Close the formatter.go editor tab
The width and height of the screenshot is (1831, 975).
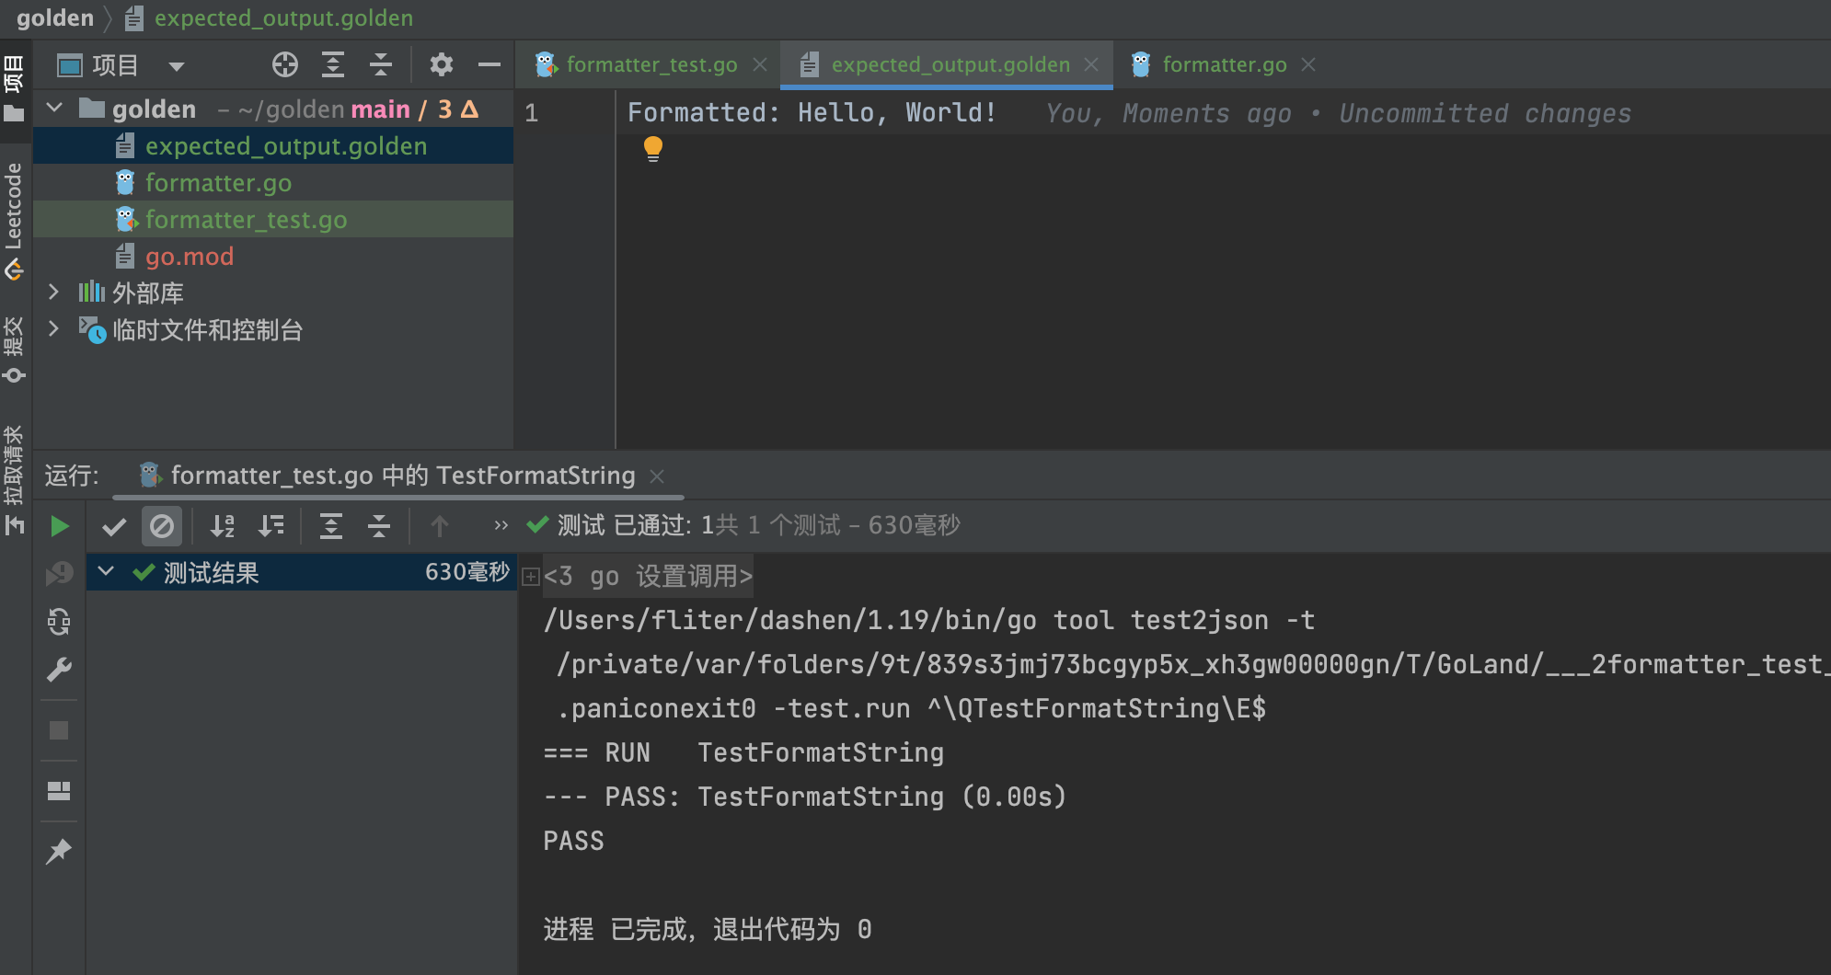(1308, 64)
